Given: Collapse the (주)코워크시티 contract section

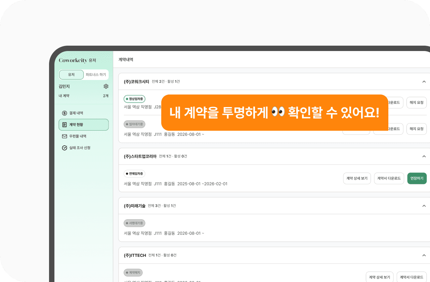Looking at the screenshot, I should pyautogui.click(x=424, y=82).
